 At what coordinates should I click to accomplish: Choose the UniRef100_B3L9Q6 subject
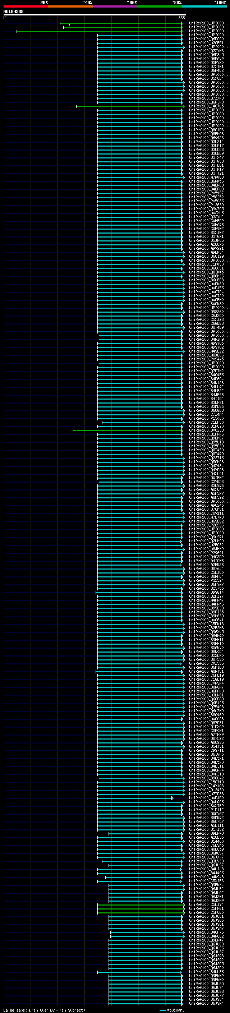[x=206, y=486]
